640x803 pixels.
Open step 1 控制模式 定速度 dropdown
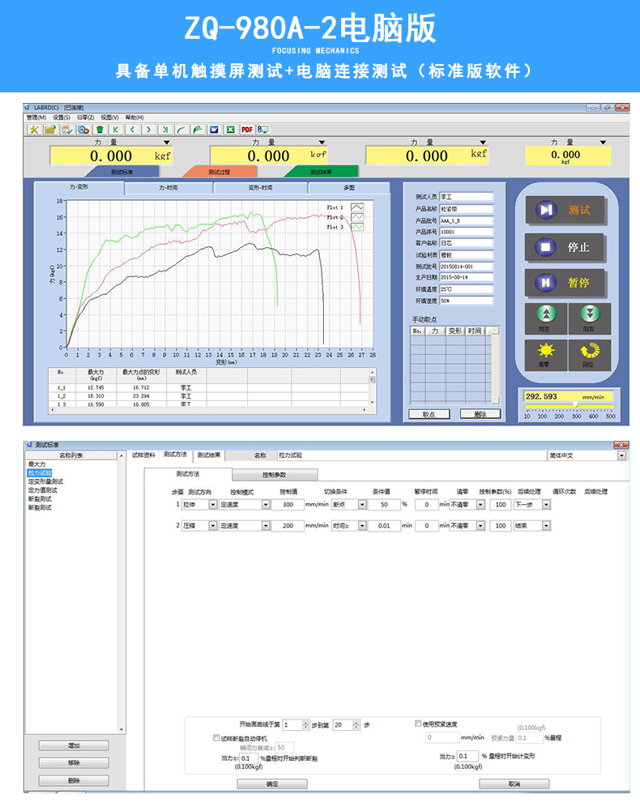click(x=267, y=504)
